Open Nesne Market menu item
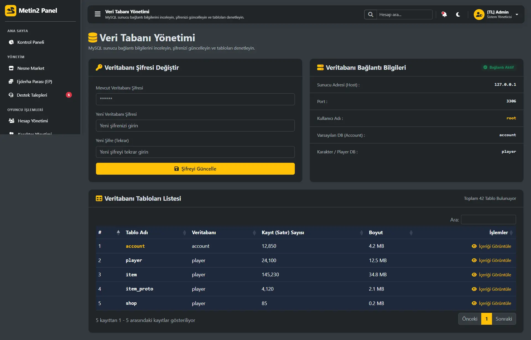The image size is (531, 340). tap(40, 68)
